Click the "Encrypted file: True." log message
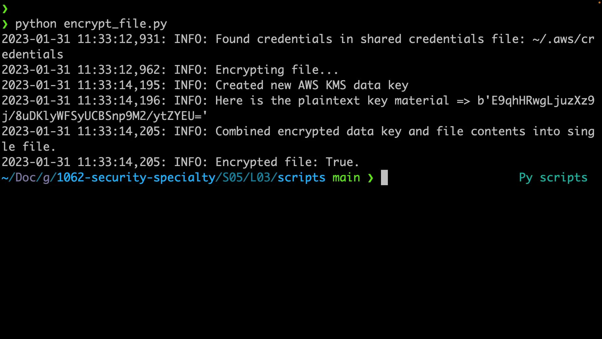Image resolution: width=602 pixels, height=339 pixels. pos(287,162)
